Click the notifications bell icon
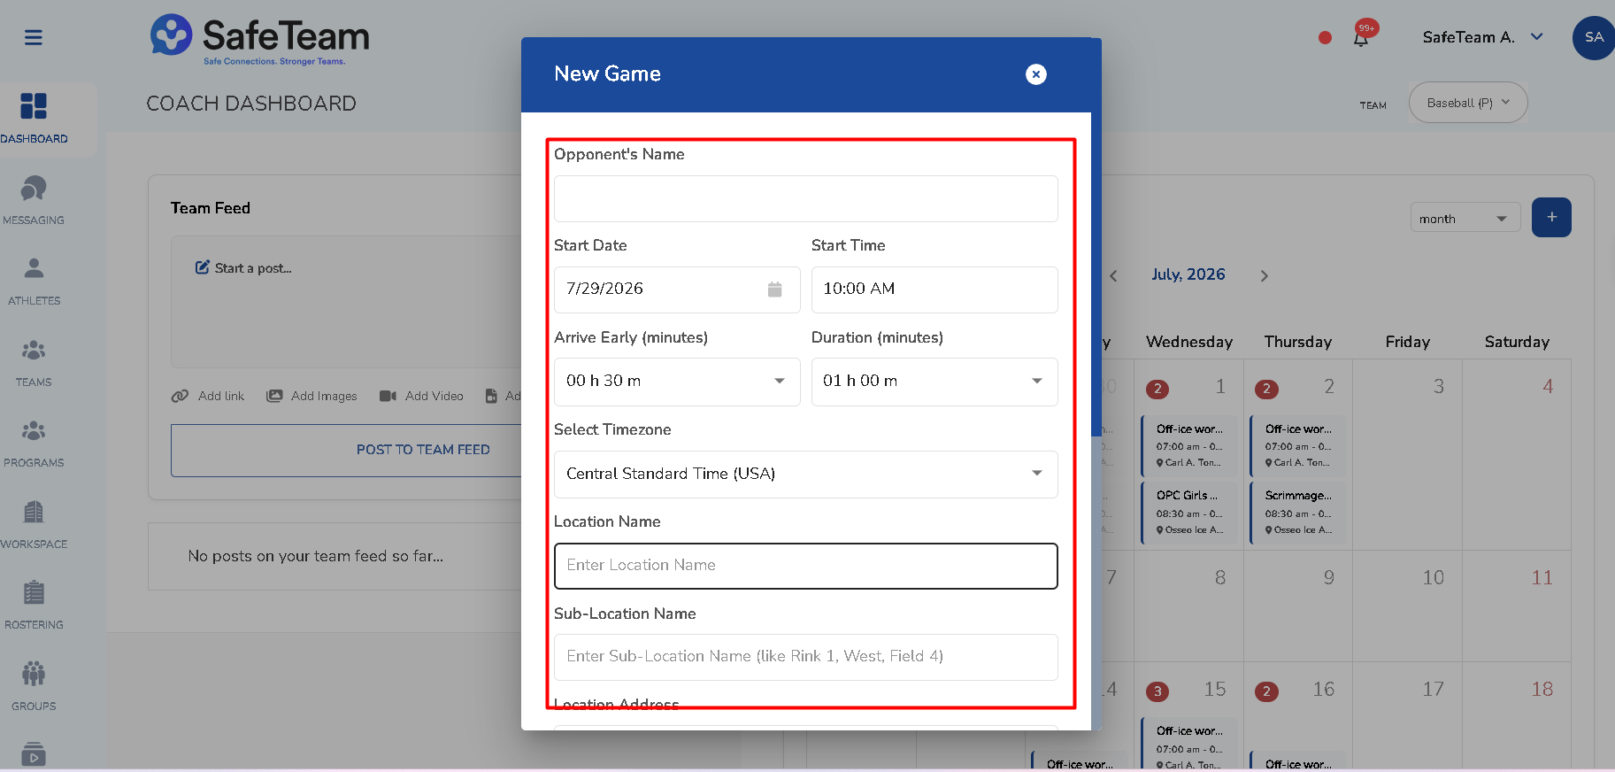This screenshot has width=1615, height=772. tap(1361, 37)
